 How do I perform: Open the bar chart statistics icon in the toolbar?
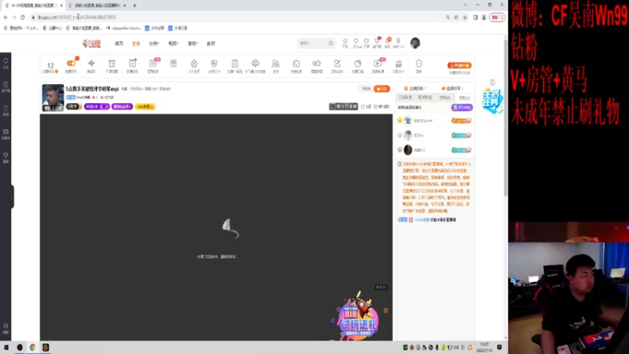399,64
